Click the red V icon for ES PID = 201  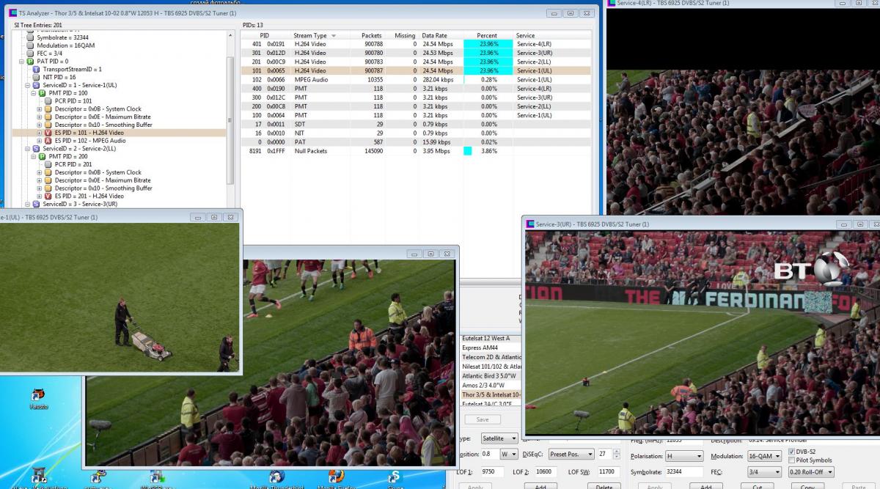pos(48,196)
